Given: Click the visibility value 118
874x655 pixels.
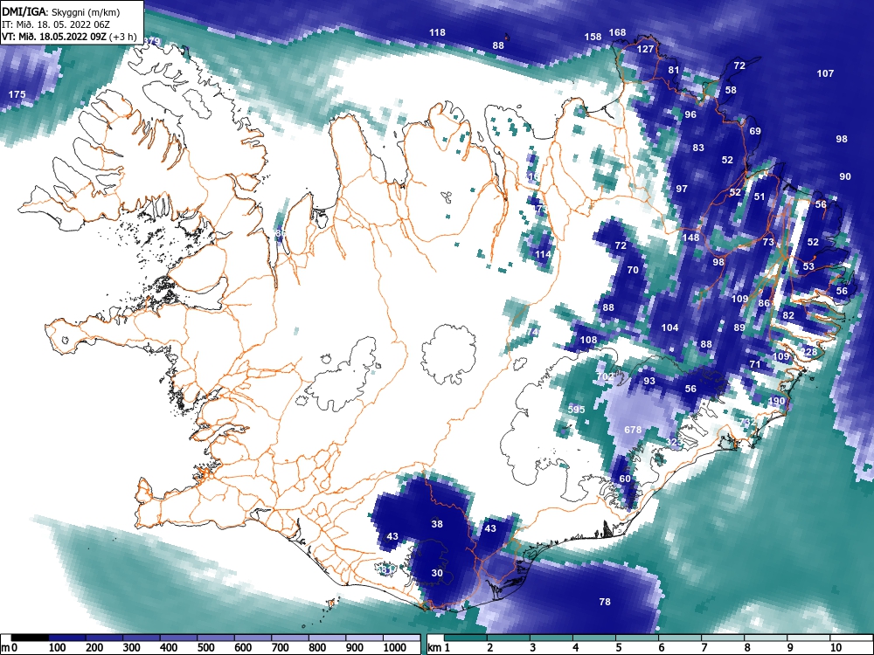Looking at the screenshot, I should pyautogui.click(x=438, y=33).
